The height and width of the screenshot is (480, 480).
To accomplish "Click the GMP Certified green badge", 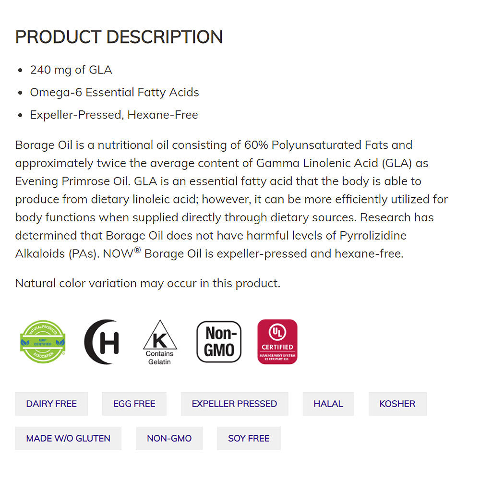I will coord(42,342).
